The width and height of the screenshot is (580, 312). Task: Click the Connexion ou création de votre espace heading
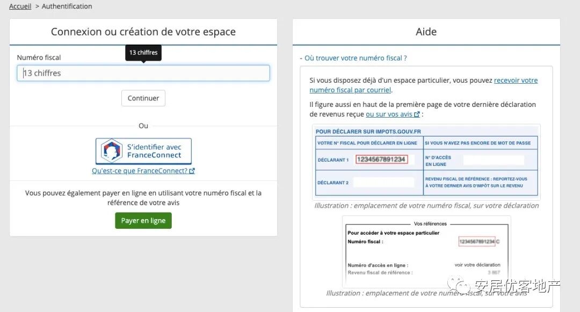click(x=143, y=32)
